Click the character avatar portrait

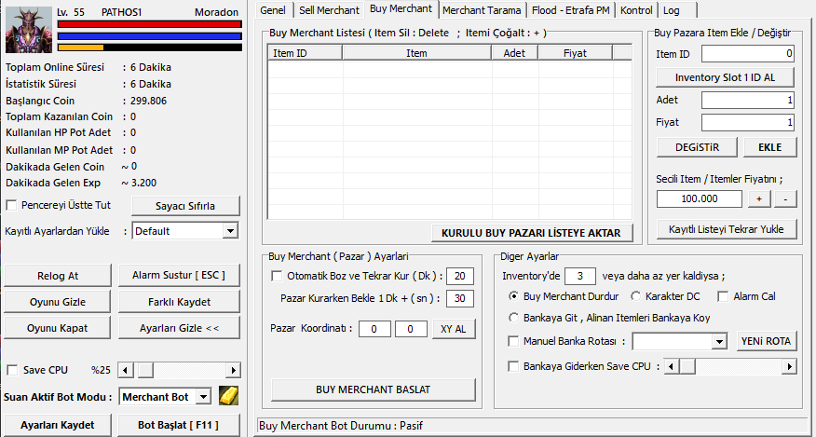pos(29,29)
